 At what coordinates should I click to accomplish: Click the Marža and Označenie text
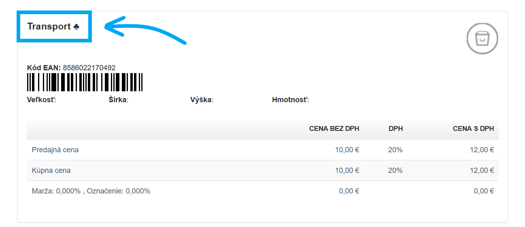pyautogui.click(x=91, y=191)
